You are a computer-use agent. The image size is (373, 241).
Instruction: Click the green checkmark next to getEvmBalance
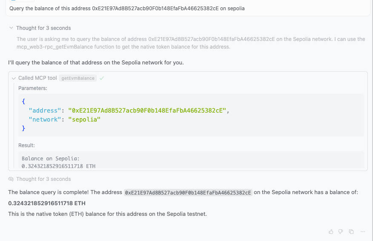pyautogui.click(x=102, y=78)
